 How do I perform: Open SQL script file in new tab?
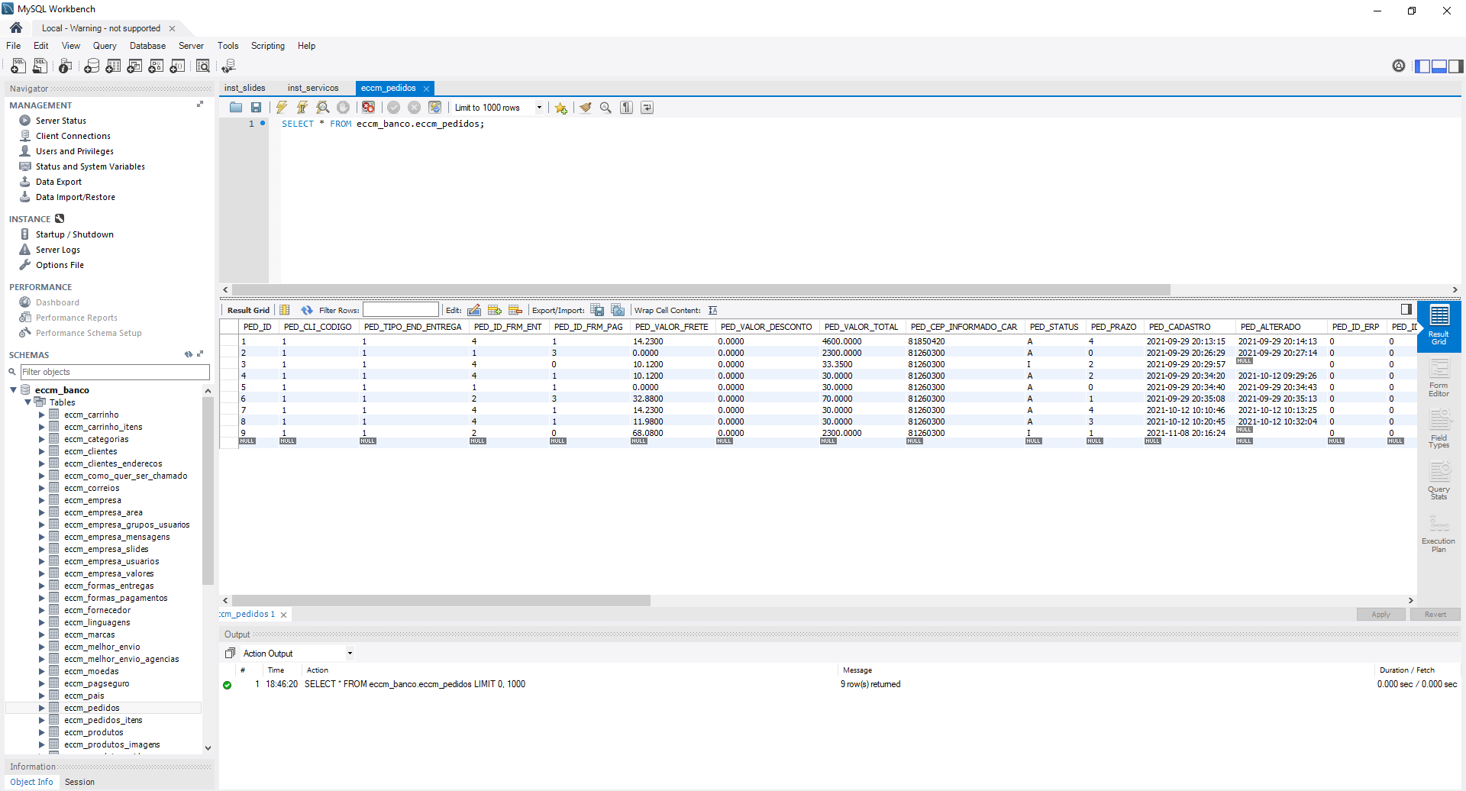tap(40, 66)
